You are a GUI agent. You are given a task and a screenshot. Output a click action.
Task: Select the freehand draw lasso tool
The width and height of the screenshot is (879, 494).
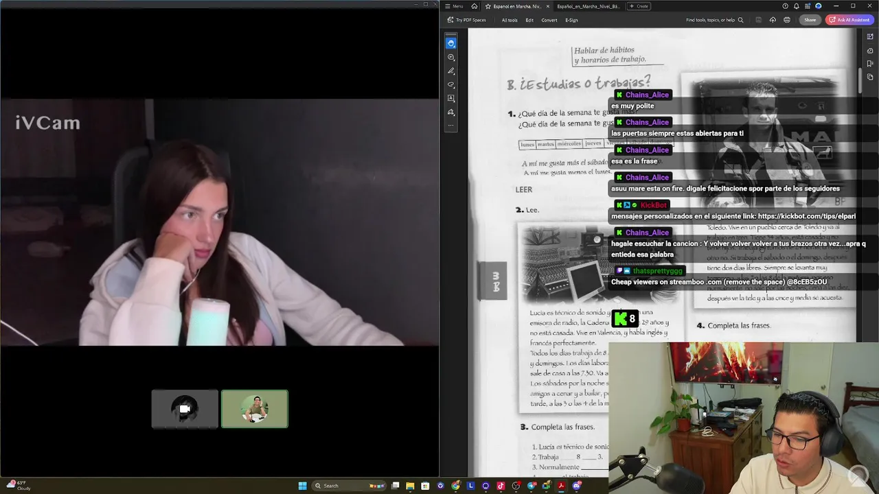[450, 84]
